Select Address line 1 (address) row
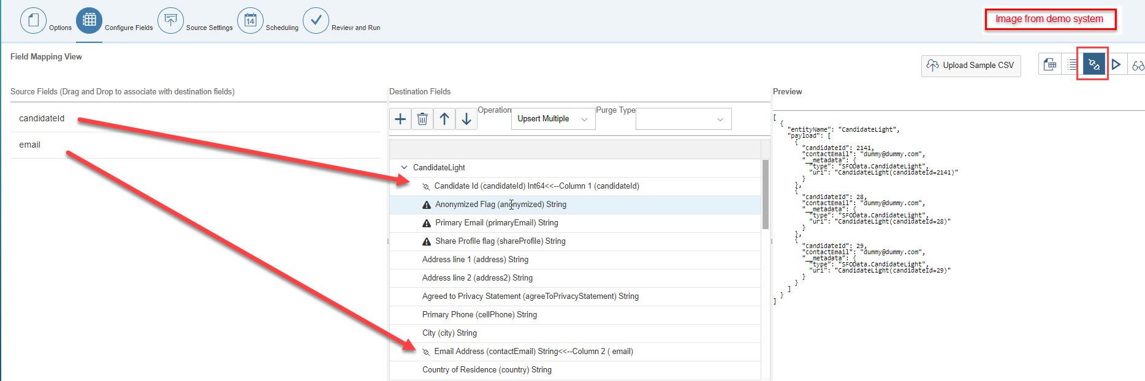This screenshot has width=1145, height=381. click(575, 260)
